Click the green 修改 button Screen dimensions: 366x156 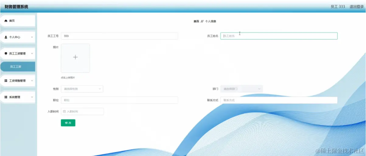coord(68,123)
